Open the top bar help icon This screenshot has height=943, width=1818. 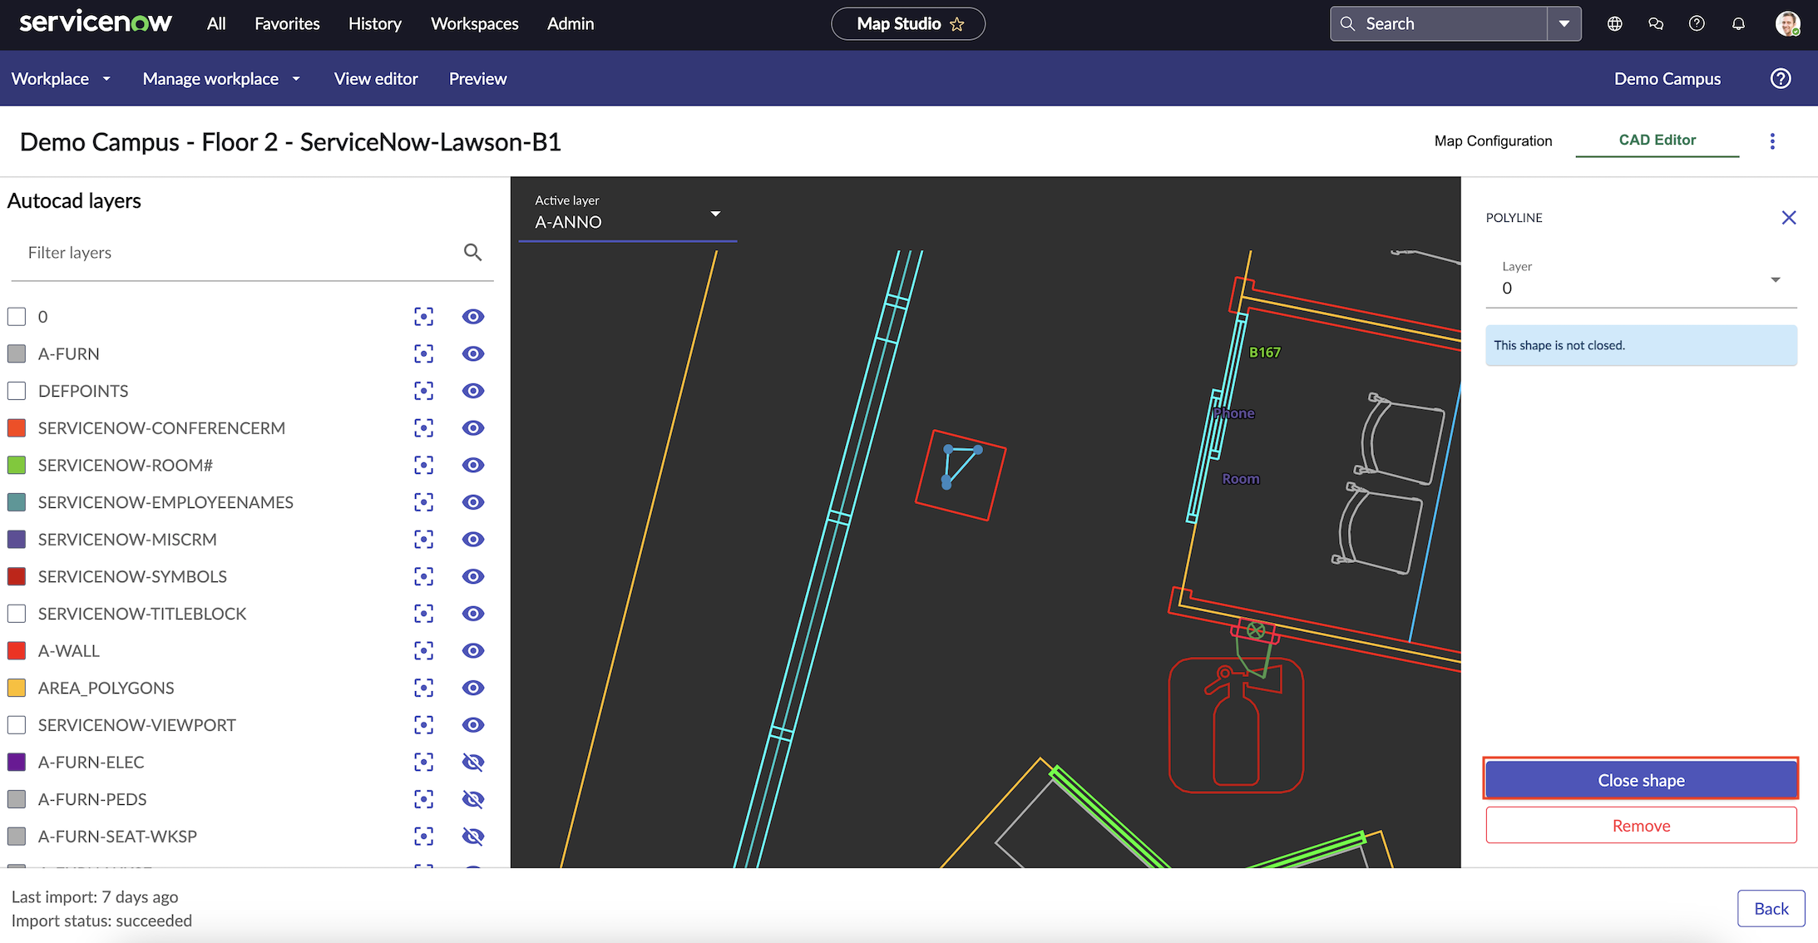tap(1697, 24)
